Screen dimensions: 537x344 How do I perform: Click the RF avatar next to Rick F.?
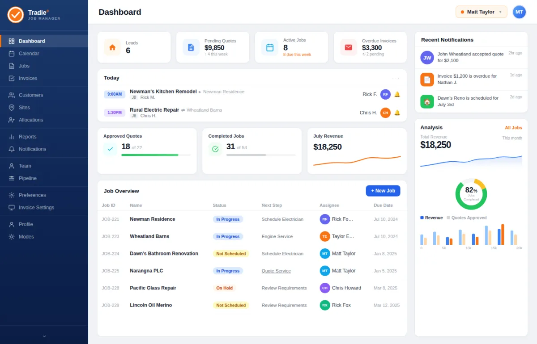(x=385, y=94)
